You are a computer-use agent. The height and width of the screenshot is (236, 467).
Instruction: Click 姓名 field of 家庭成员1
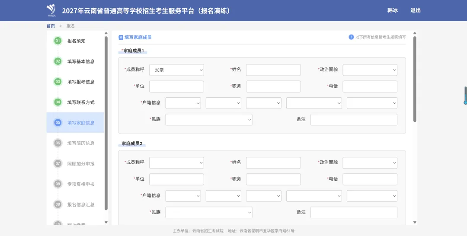point(273,70)
